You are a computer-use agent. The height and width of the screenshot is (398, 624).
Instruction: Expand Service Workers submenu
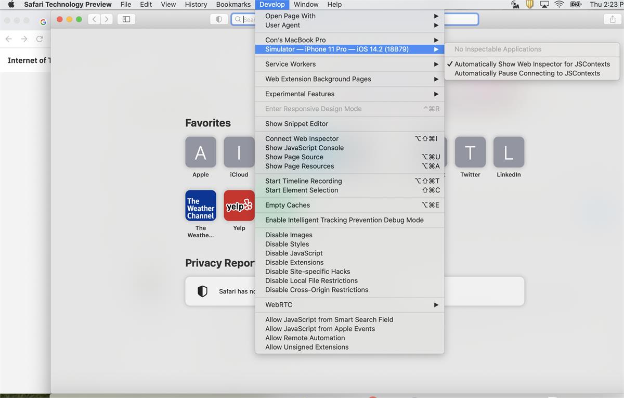click(x=350, y=64)
